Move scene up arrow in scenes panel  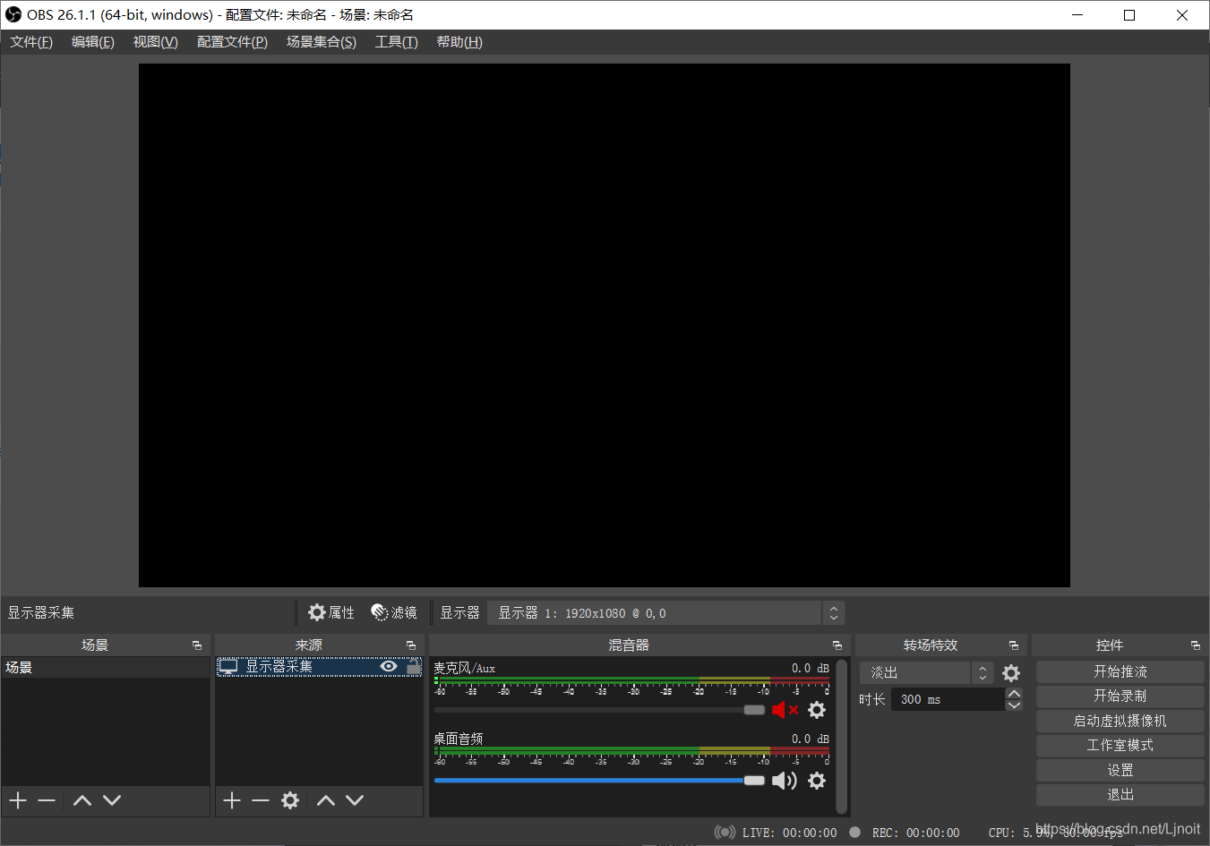point(82,800)
